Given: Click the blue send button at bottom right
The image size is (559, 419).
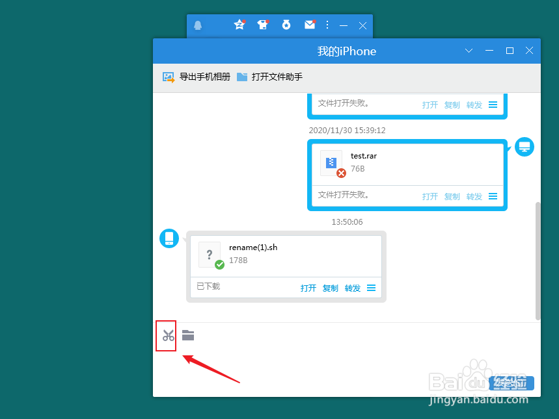Looking at the screenshot, I should coord(511,383).
